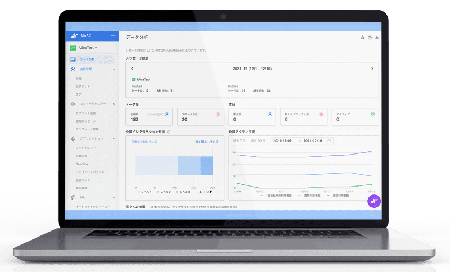The image size is (450, 272).
Task: Collapse the 会員管理 sidebar section
Action: 114,69
